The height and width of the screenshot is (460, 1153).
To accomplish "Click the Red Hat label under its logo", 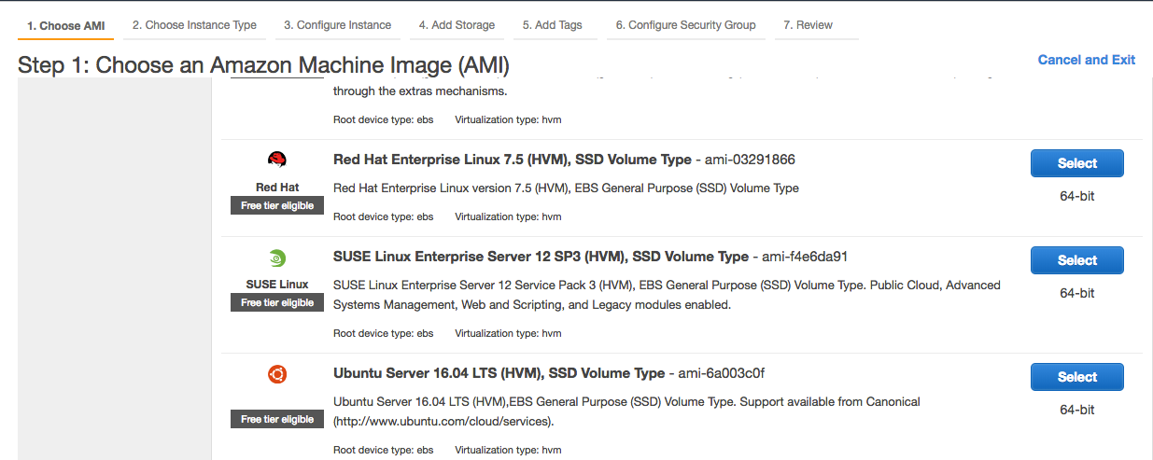I will coord(277,188).
